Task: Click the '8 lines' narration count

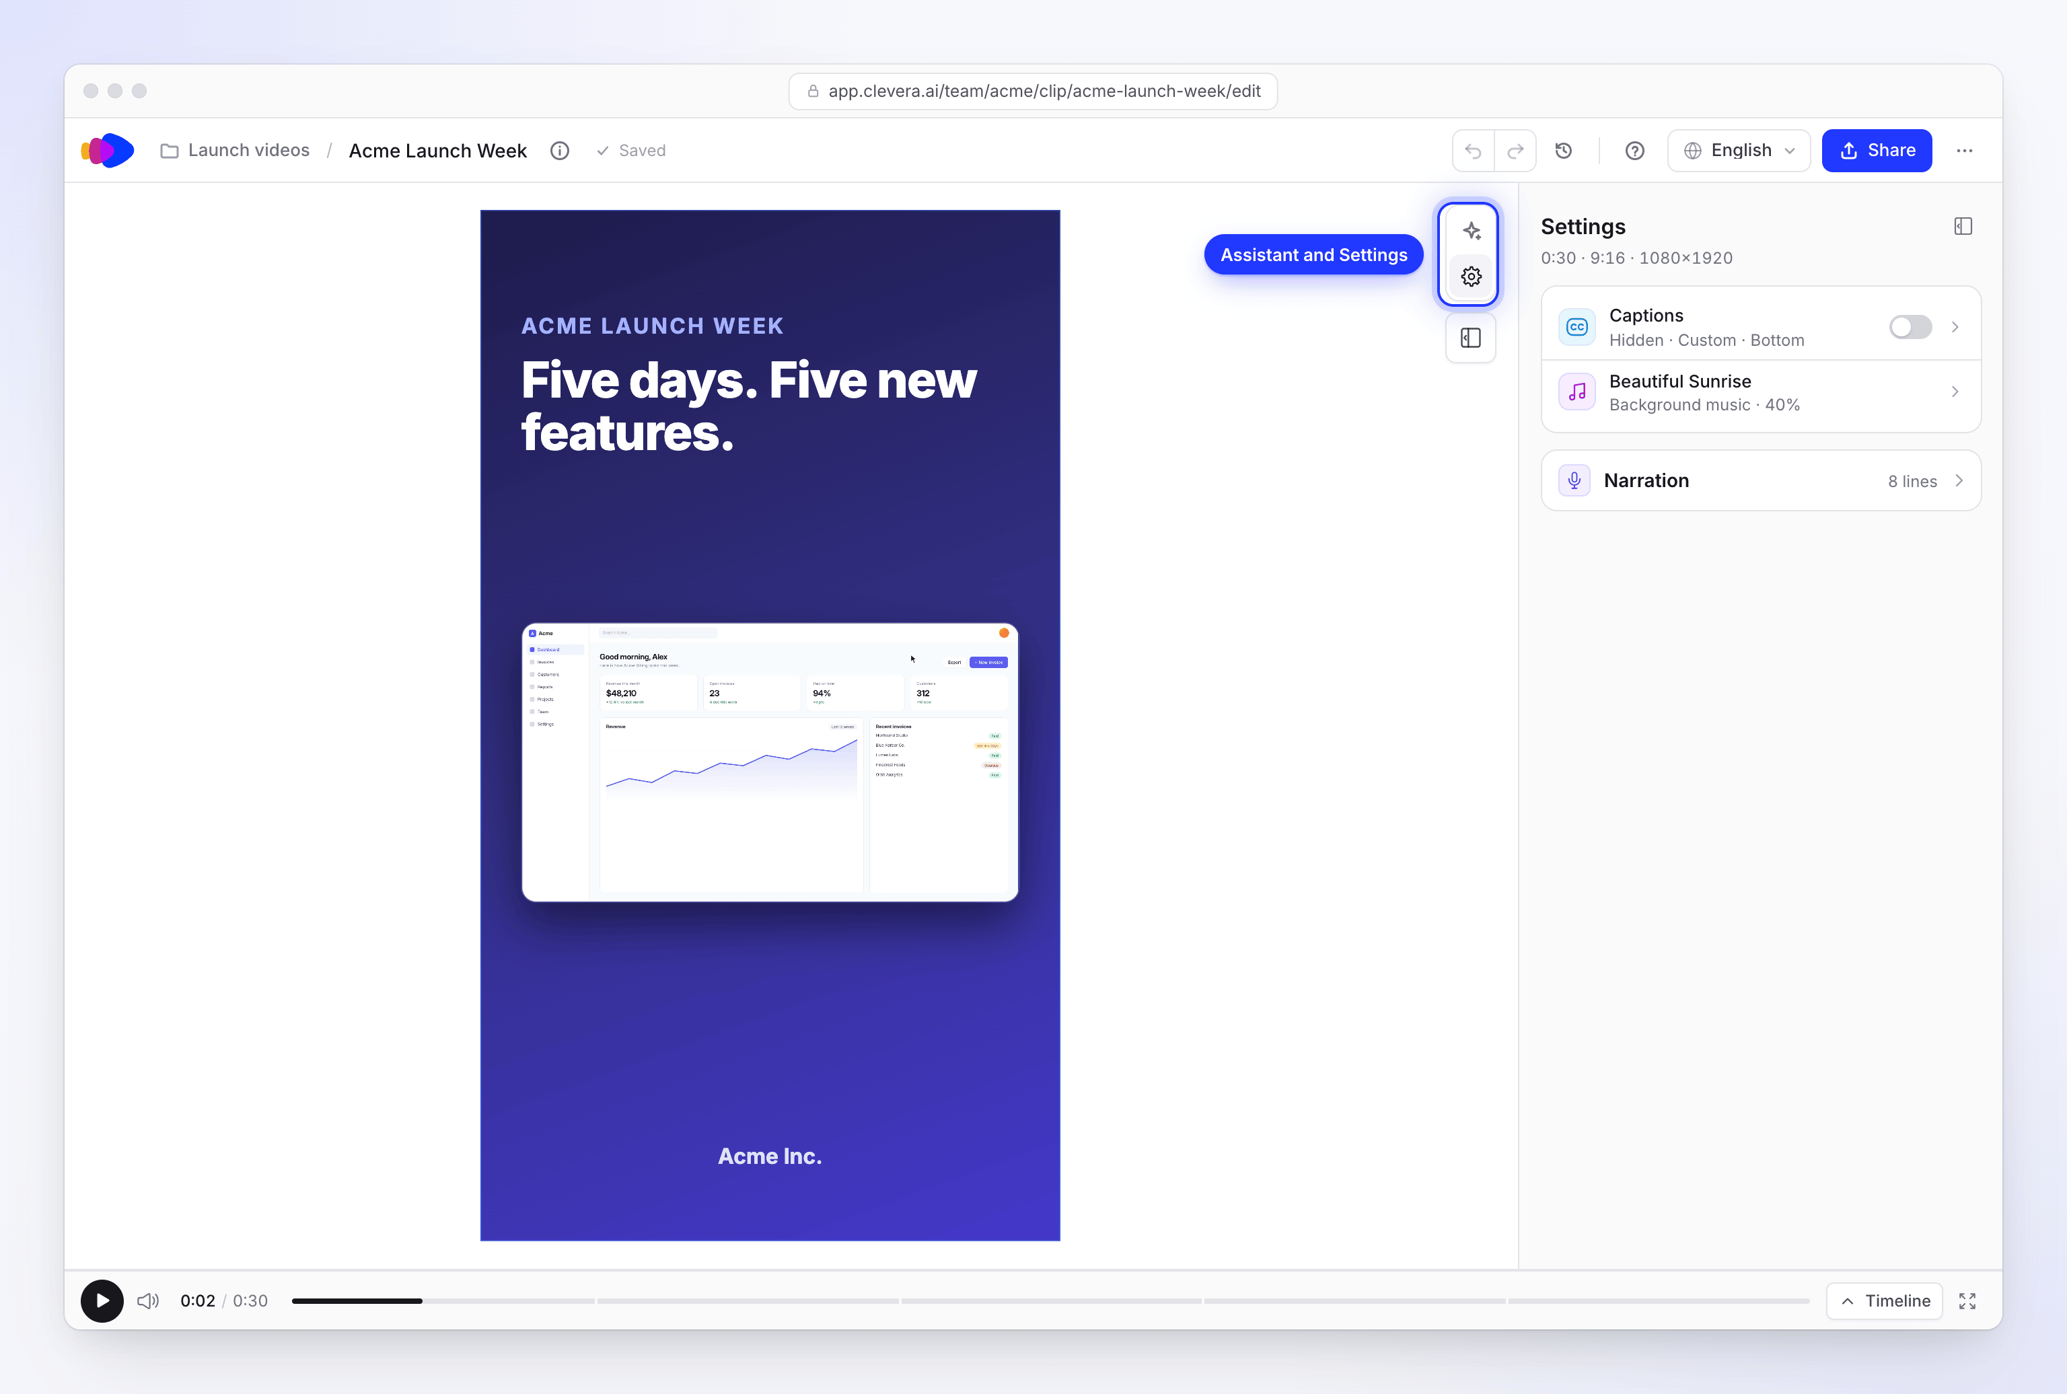Action: coord(1912,481)
